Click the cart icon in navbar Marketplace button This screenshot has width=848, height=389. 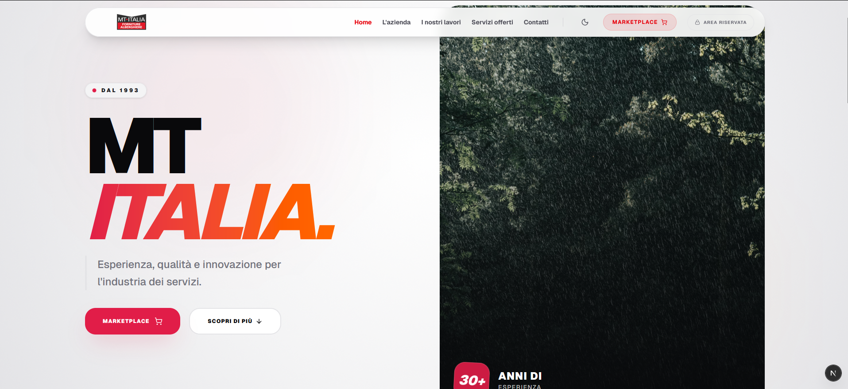pyautogui.click(x=664, y=22)
